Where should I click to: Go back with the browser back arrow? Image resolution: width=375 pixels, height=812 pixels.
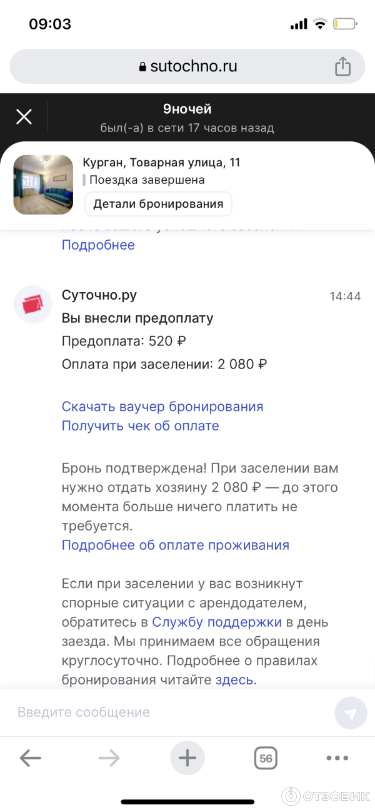30,759
